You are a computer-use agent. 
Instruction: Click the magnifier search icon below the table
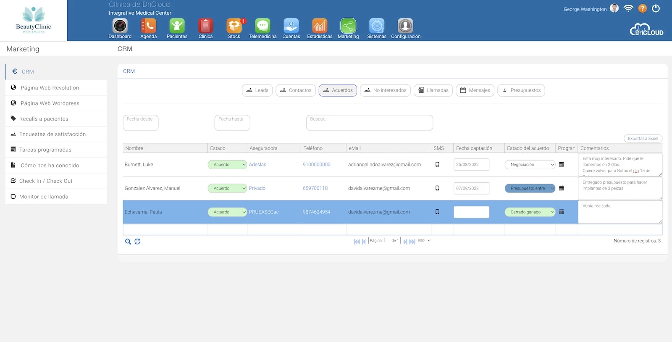tap(128, 242)
